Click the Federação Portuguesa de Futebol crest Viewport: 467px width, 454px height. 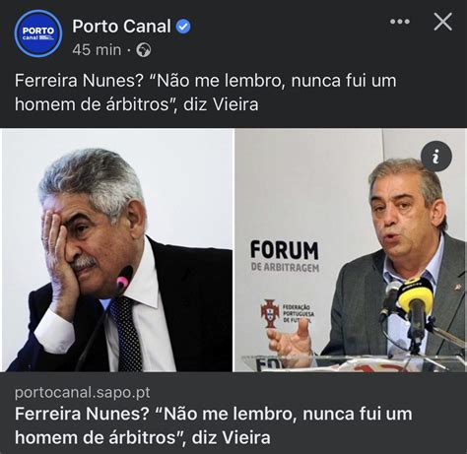pyautogui.click(x=270, y=313)
